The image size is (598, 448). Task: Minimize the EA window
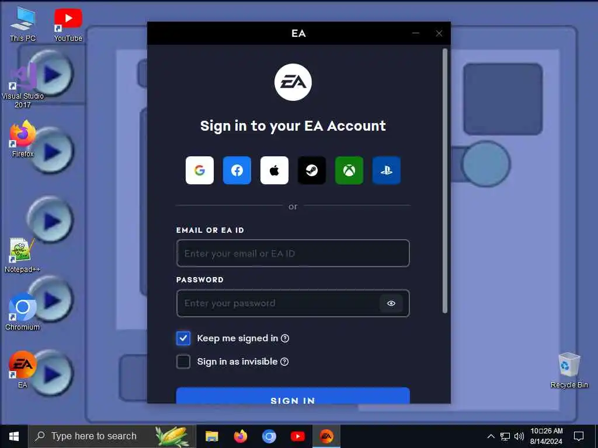pos(416,33)
